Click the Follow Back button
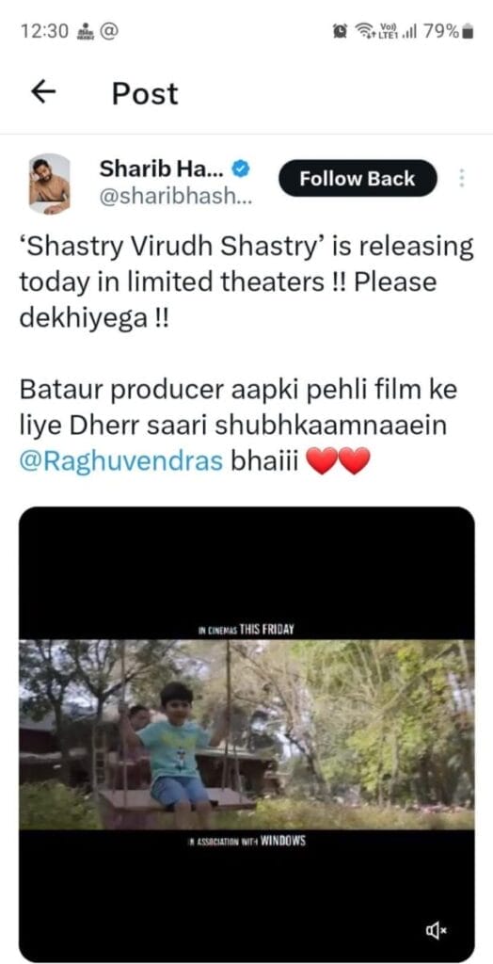Image resolution: width=493 pixels, height=964 pixels. pyautogui.click(x=358, y=179)
